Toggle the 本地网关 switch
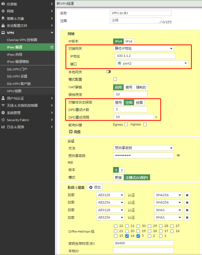202x255 pixels. click(x=109, y=72)
